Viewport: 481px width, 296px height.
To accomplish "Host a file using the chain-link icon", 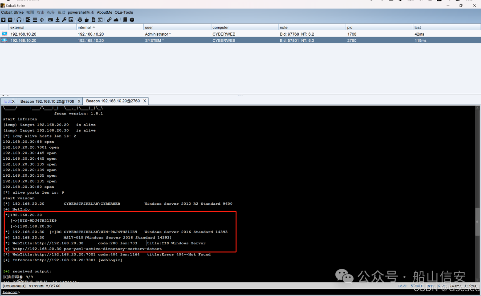I will [x=109, y=20].
